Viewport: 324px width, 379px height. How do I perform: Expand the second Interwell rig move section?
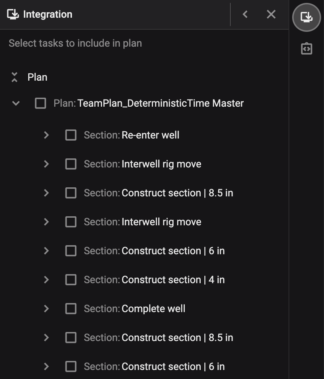click(x=46, y=222)
